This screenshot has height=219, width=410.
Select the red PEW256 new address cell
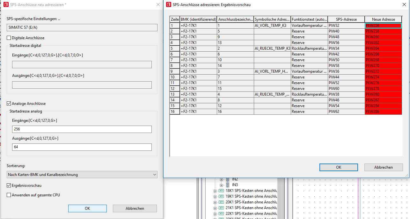point(383,26)
